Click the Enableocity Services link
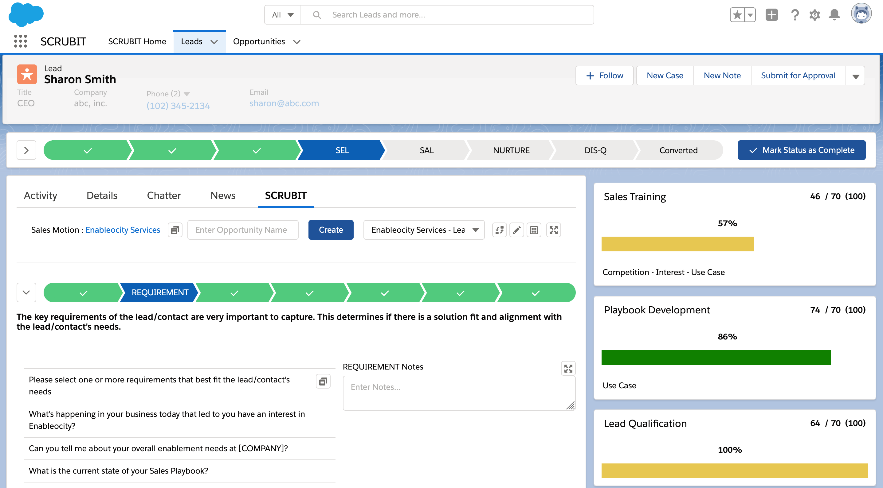 [x=123, y=230]
